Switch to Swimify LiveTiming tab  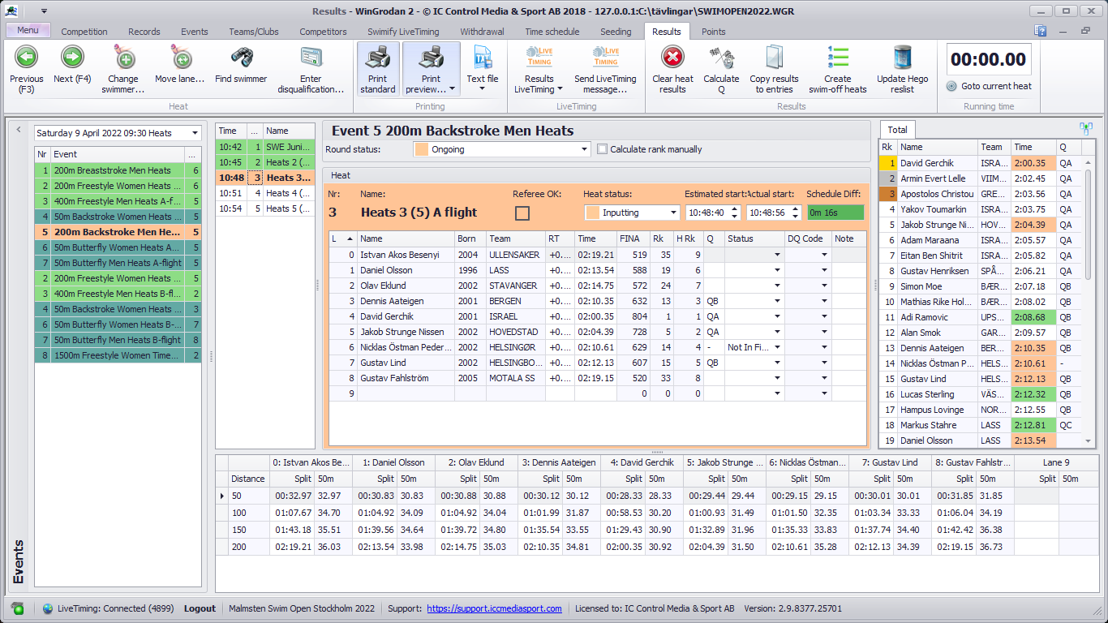pyautogui.click(x=403, y=32)
